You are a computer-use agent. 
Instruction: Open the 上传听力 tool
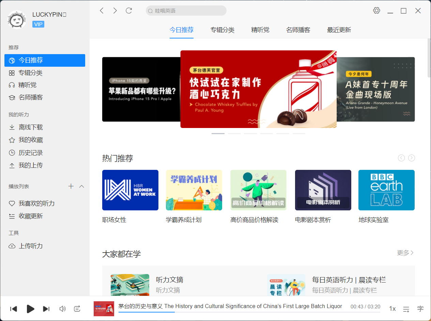(x=45, y=246)
